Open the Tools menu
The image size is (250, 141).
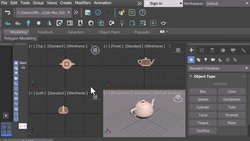point(25,3)
